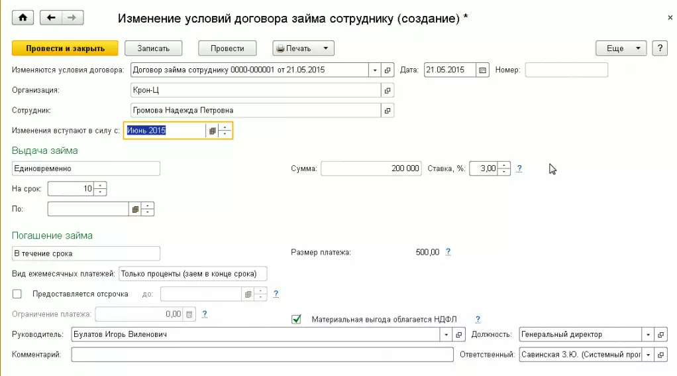Open calendar for deferral date до
The height and width of the screenshot is (376, 677).
point(248,294)
